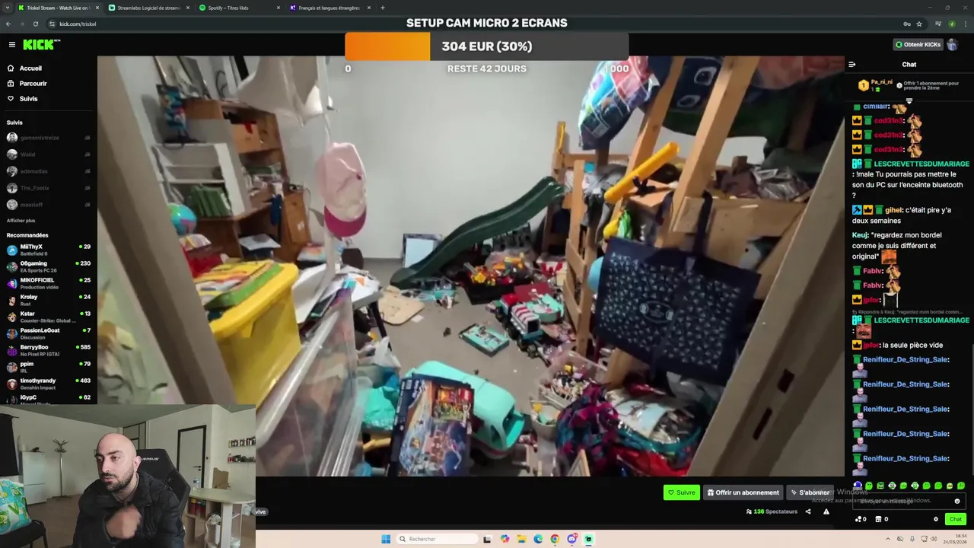Open recommended channel ppim
The image size is (974, 548).
pyautogui.click(x=48, y=367)
